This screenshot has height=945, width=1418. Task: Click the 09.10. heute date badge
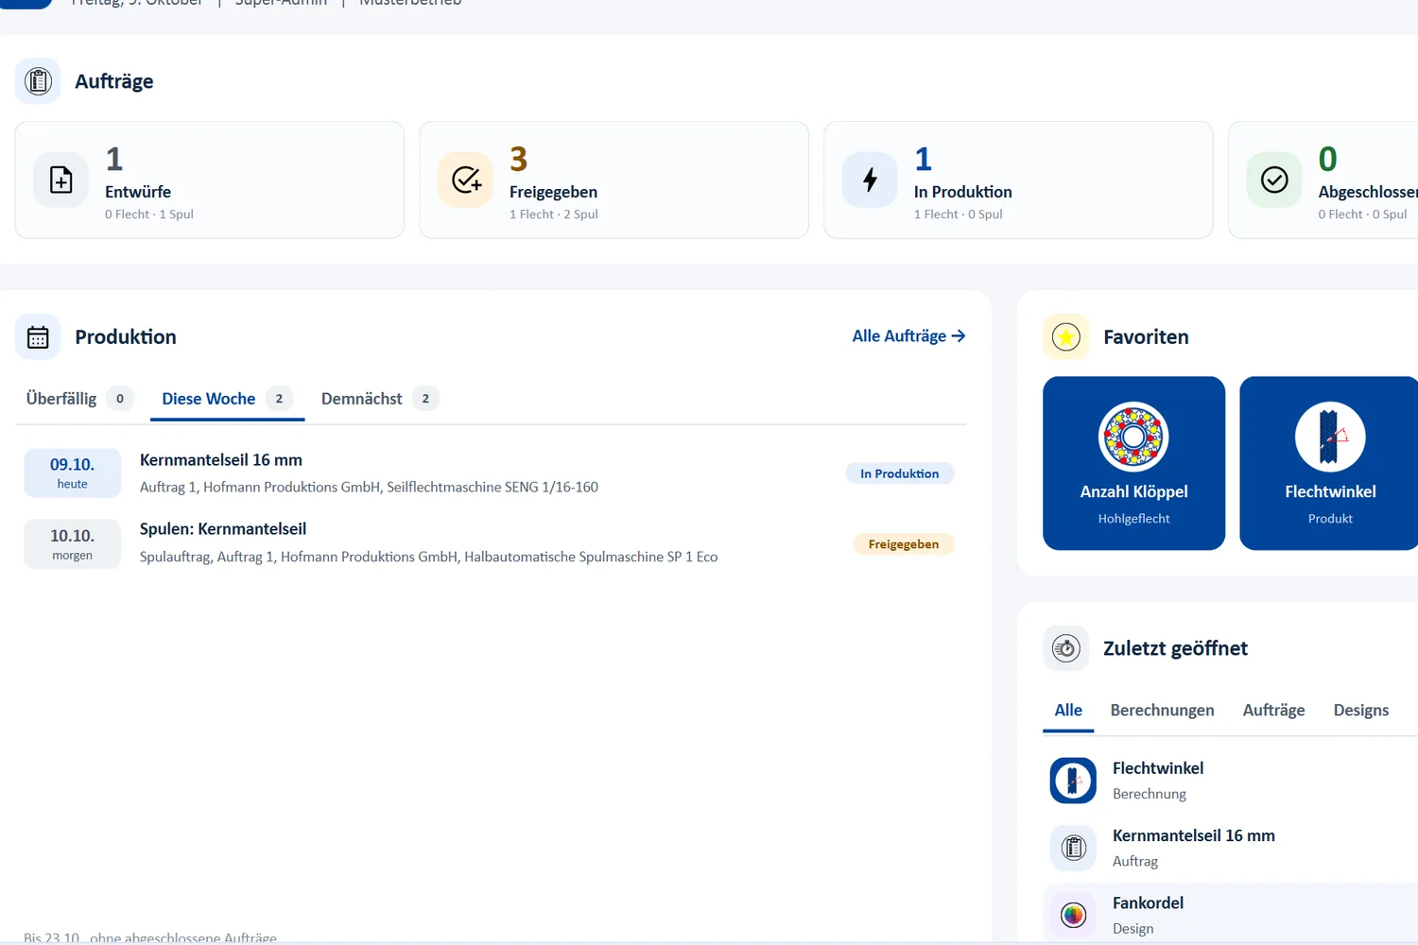[x=73, y=473]
